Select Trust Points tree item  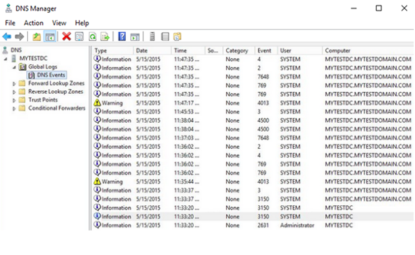[x=43, y=100]
